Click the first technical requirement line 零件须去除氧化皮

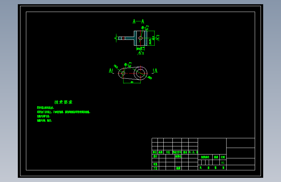(45, 108)
